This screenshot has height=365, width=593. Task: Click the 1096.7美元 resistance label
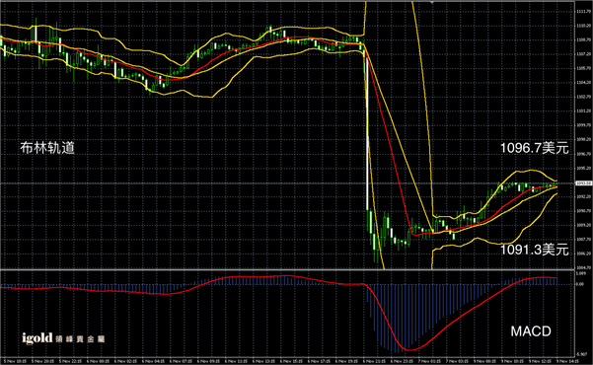535,148
